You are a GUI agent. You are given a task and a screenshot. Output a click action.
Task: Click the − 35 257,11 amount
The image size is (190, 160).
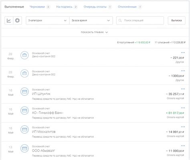175,94
